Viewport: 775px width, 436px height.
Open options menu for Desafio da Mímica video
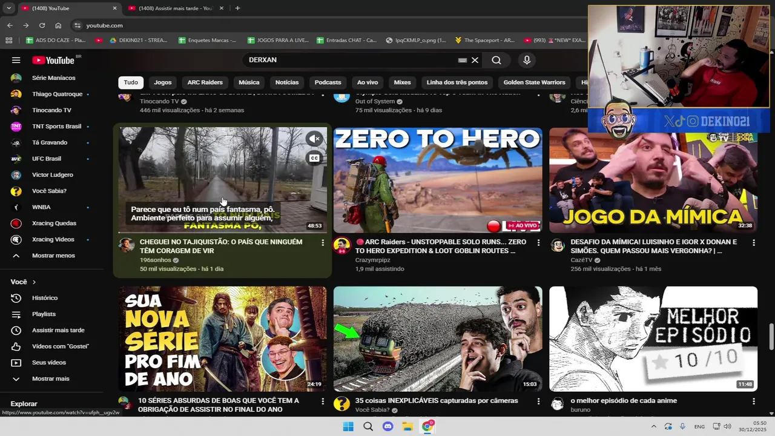pos(754,242)
